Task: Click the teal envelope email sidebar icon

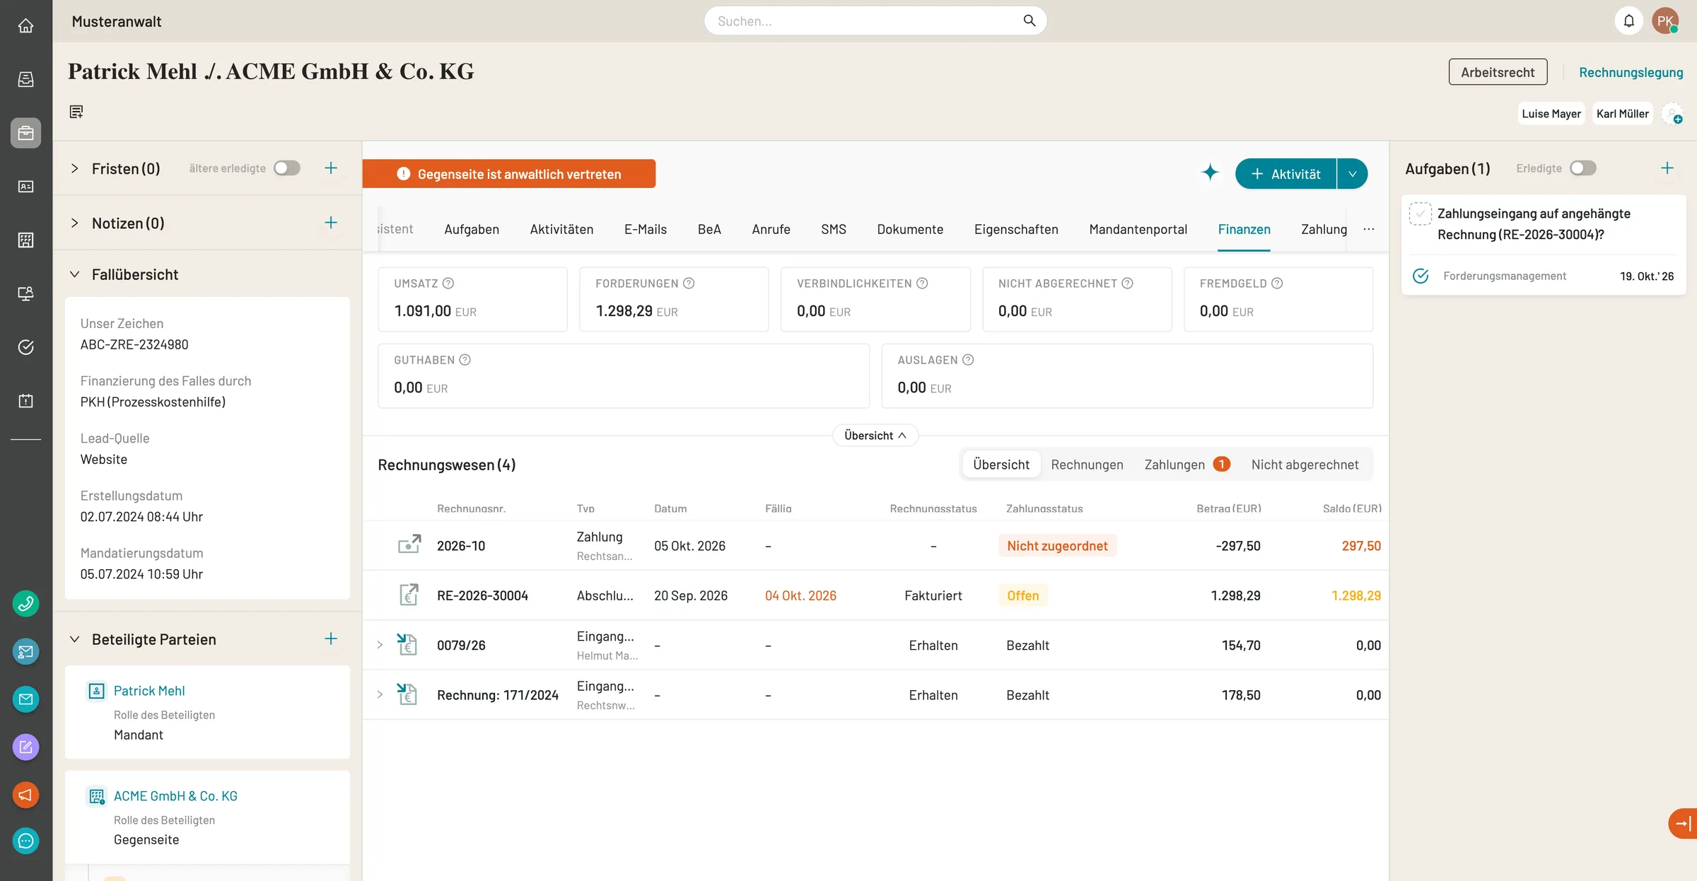Action: (x=25, y=699)
